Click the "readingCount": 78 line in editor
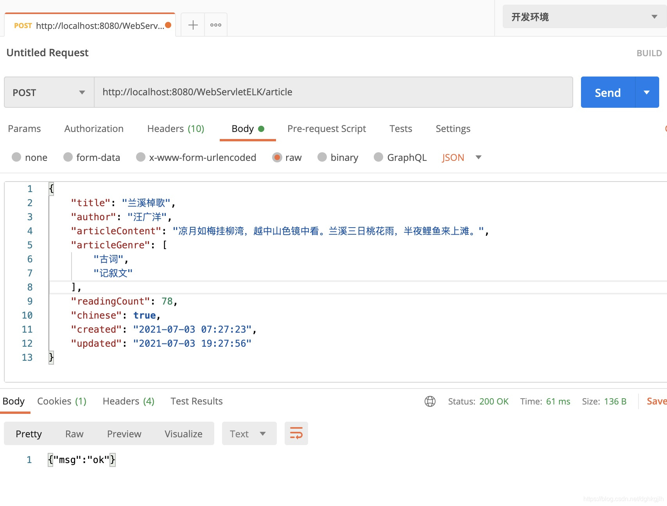The image size is (667, 506). pos(124,301)
